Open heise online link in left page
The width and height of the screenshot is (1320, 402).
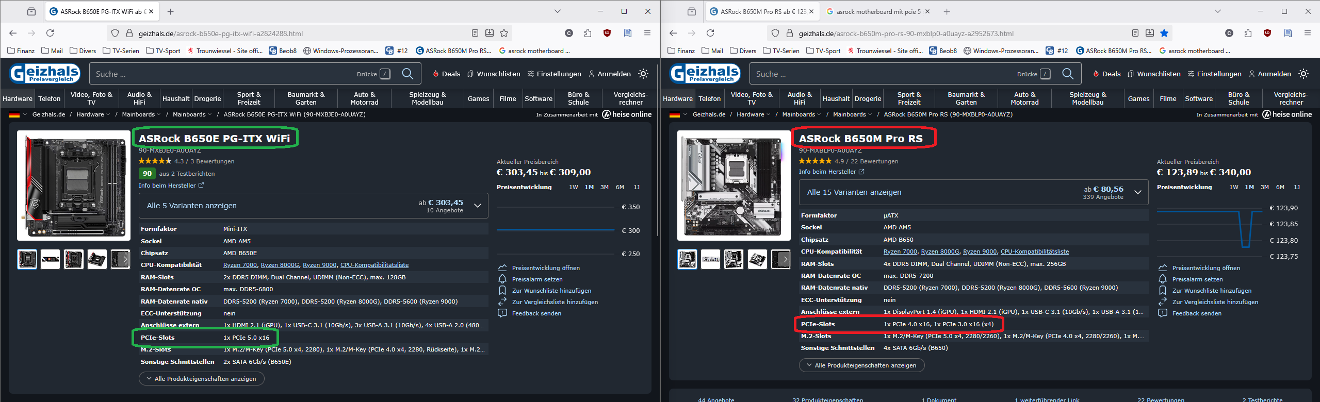click(627, 114)
